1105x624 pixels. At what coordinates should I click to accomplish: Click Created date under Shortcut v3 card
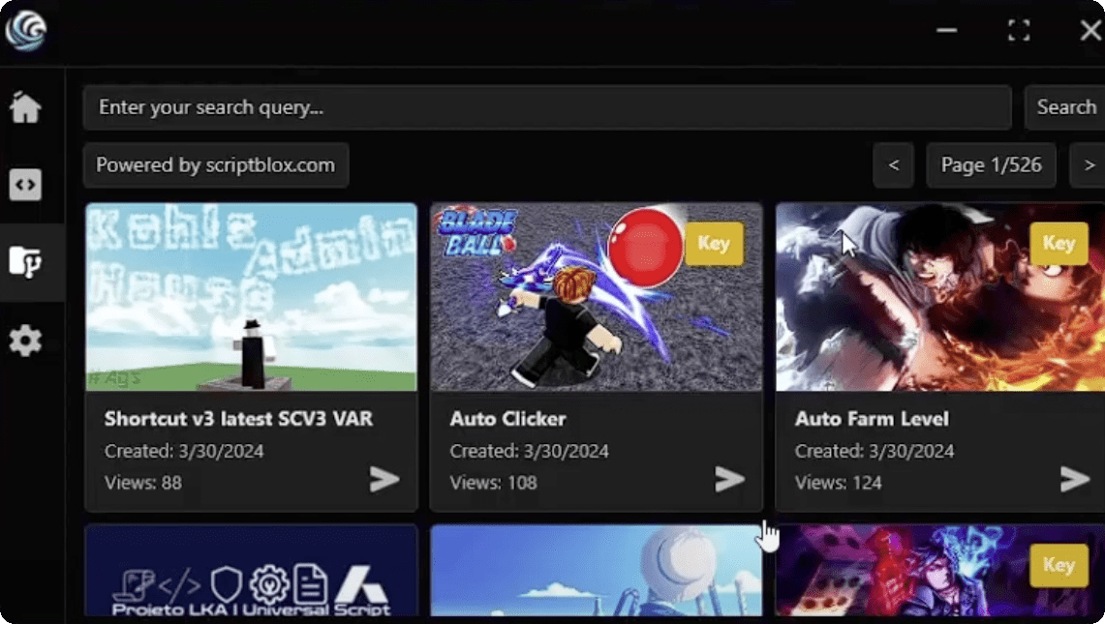[184, 452]
